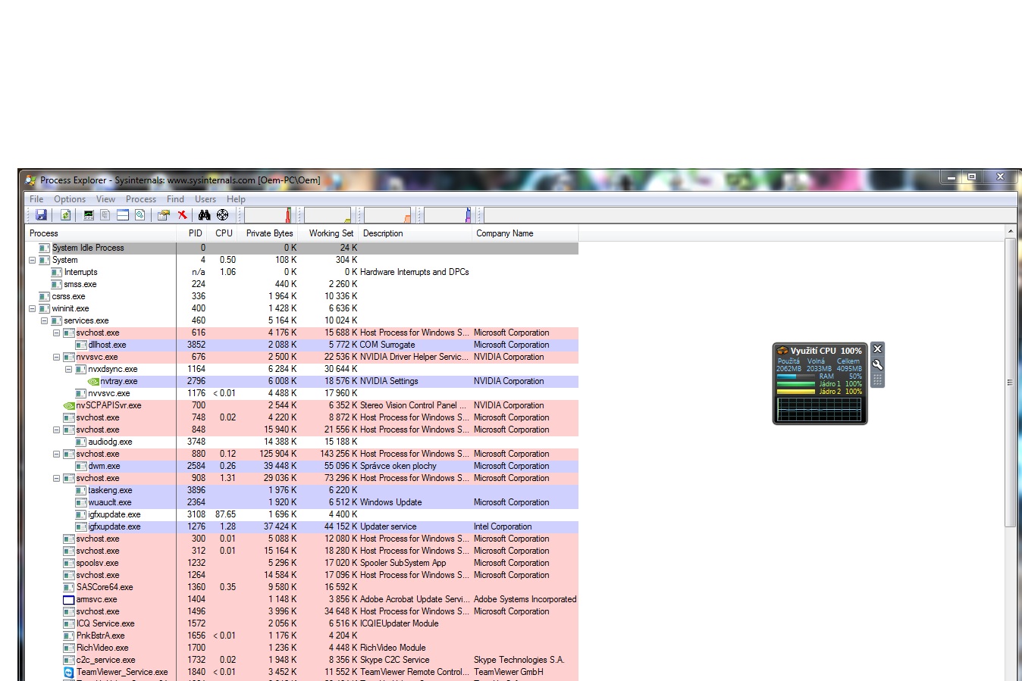Click the gadget's dotted drag handle
This screenshot has height=681, width=1022.
click(877, 380)
